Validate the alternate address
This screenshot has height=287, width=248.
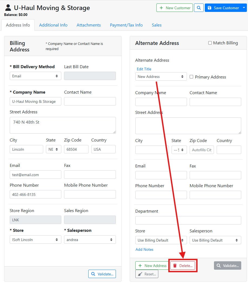coord(227,266)
